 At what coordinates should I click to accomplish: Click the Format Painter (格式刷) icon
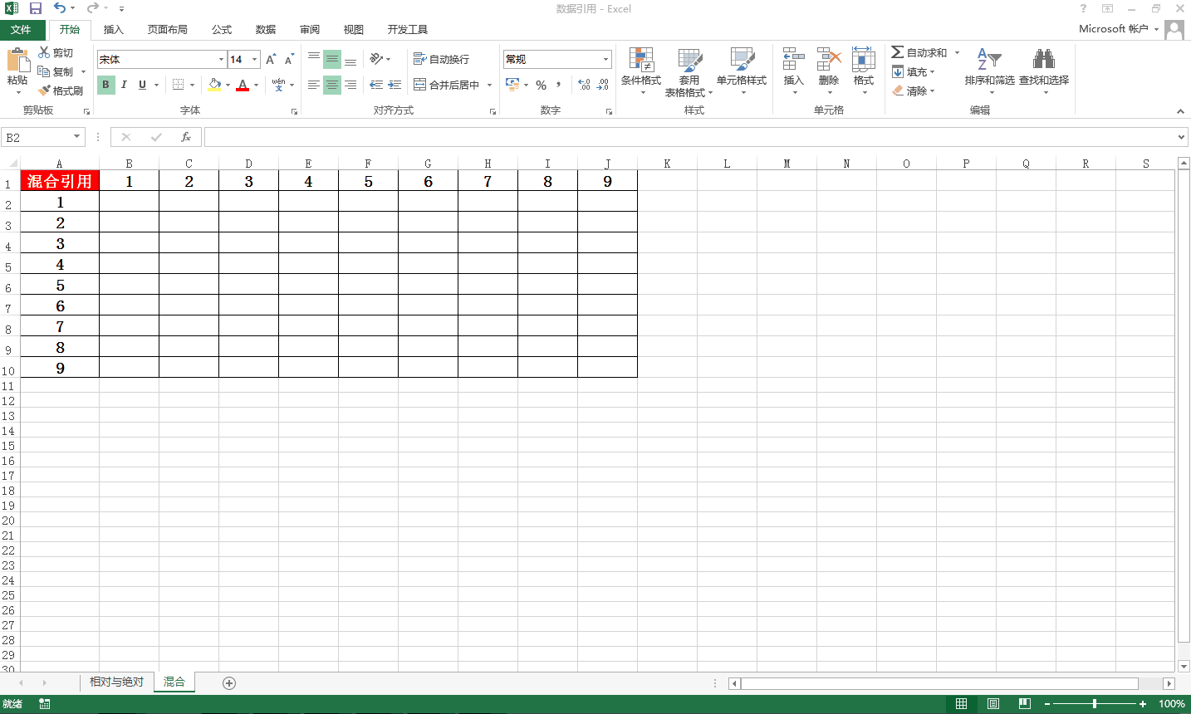(x=45, y=90)
